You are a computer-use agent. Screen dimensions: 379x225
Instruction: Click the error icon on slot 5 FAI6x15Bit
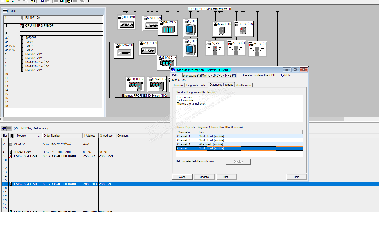click(11, 156)
